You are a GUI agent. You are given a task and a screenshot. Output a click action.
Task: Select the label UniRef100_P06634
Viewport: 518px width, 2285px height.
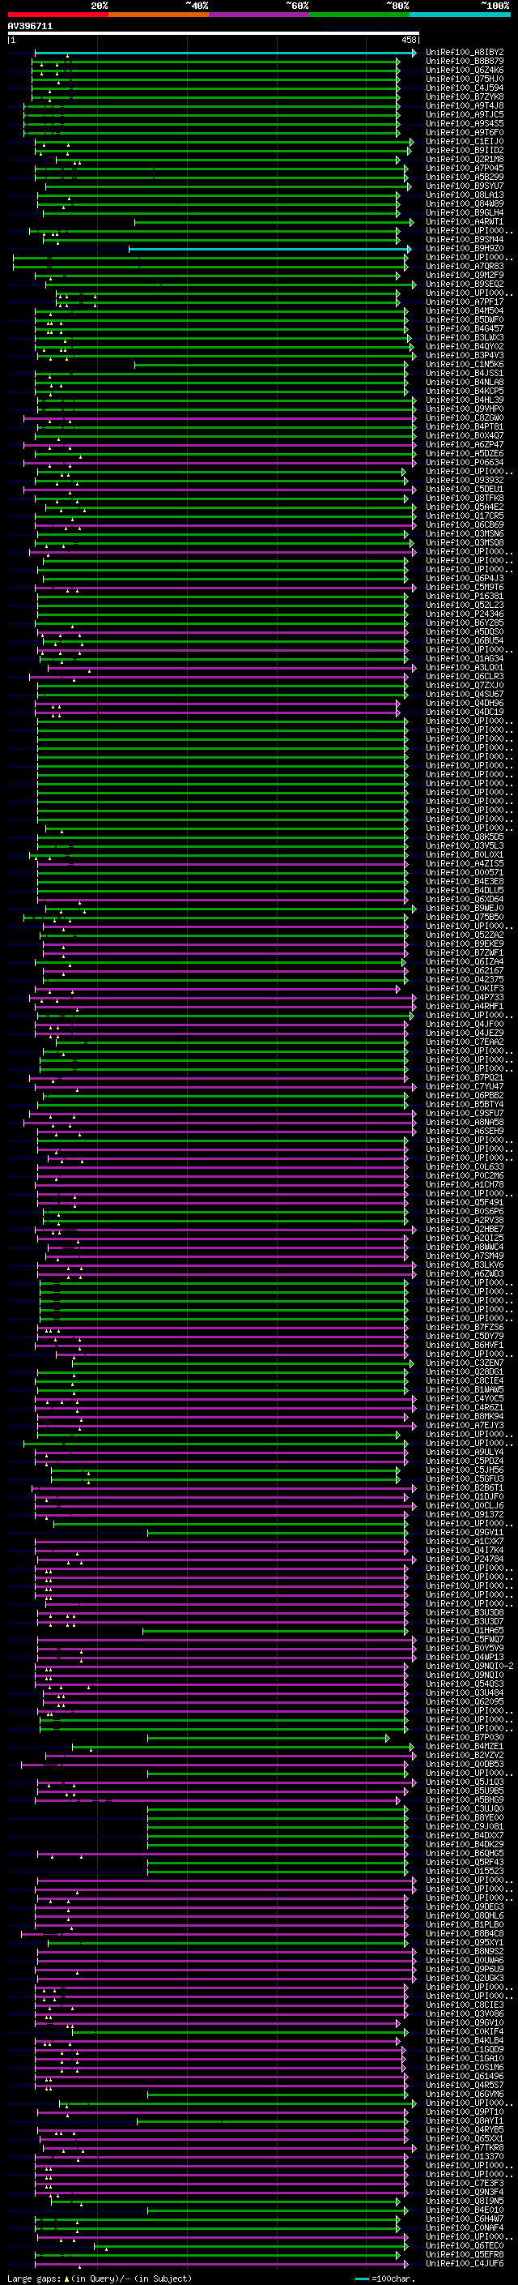pyautogui.click(x=465, y=462)
